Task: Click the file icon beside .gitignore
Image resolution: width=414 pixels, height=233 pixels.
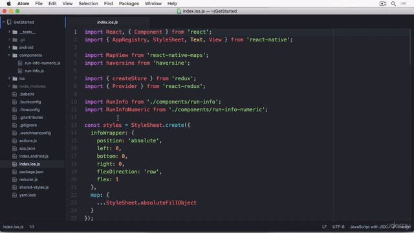Action: 14,125
